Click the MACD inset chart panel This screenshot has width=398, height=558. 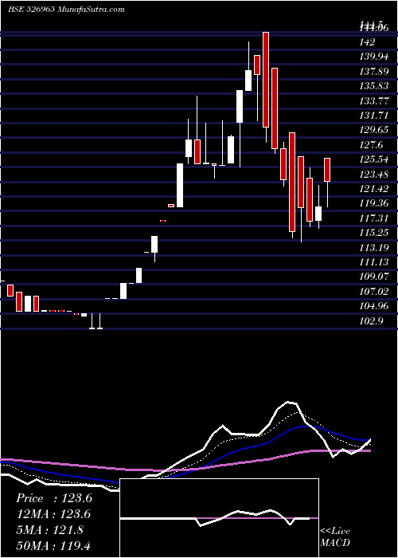tap(219, 518)
